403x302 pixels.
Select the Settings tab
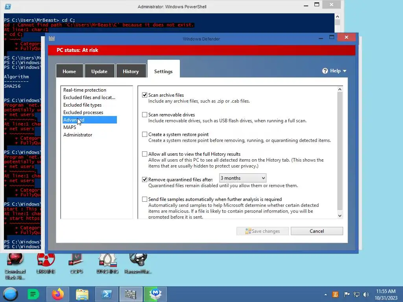tap(163, 69)
